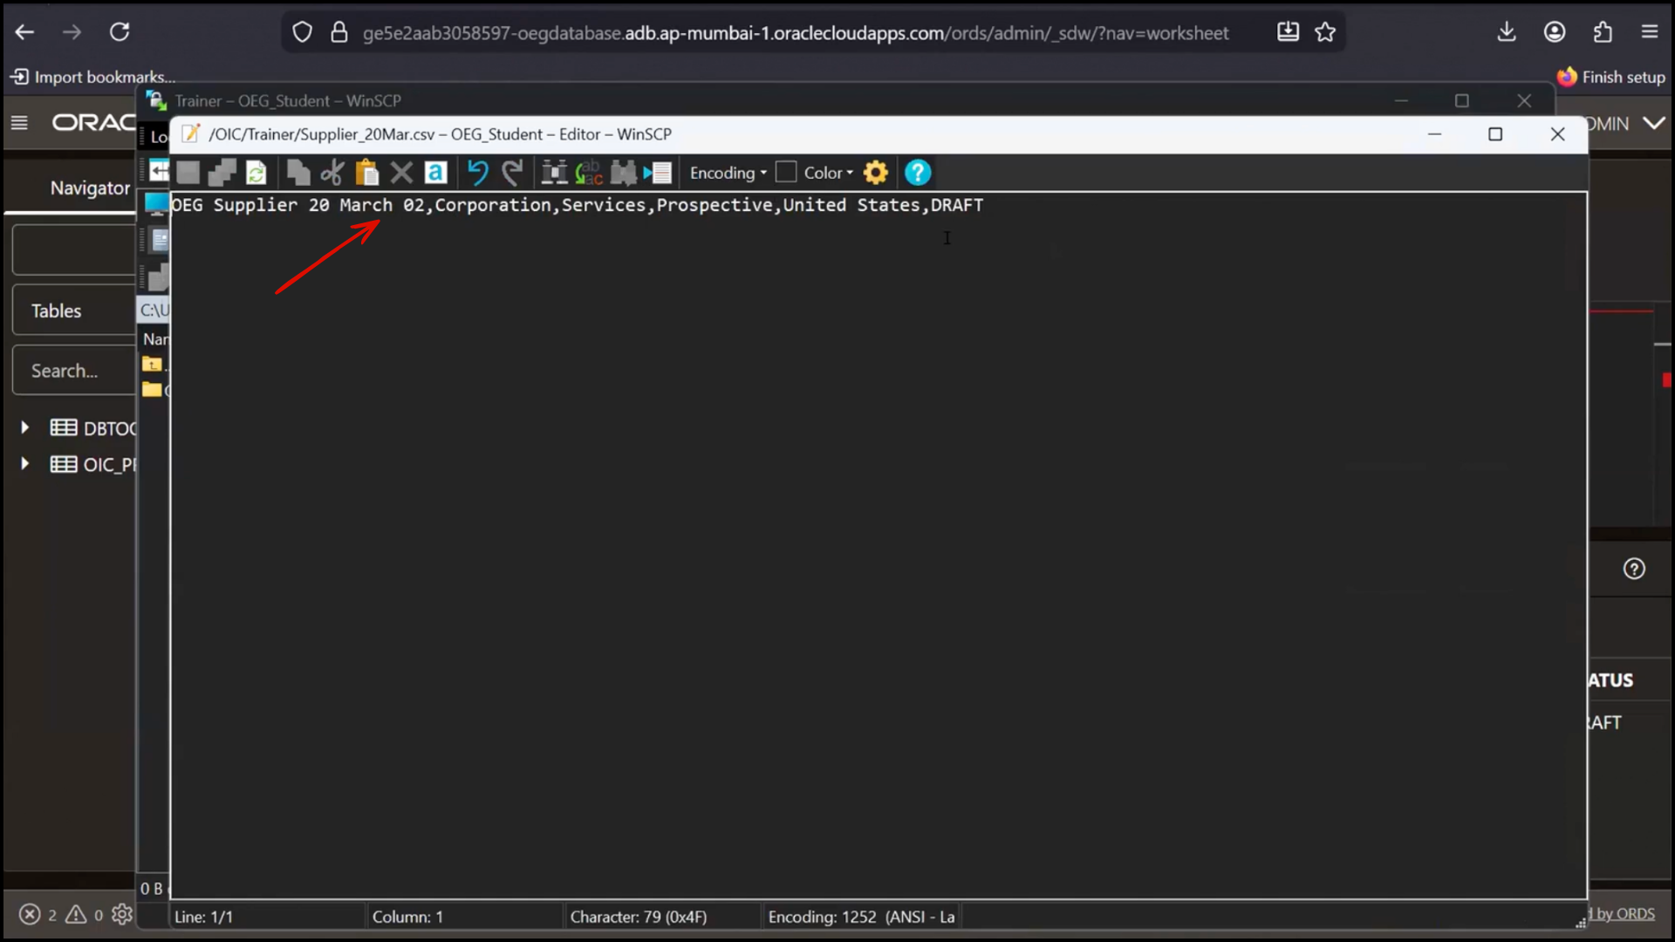Click 'Character: 79 (0x4F)' status entry
This screenshot has height=942, width=1675.
pos(639,917)
